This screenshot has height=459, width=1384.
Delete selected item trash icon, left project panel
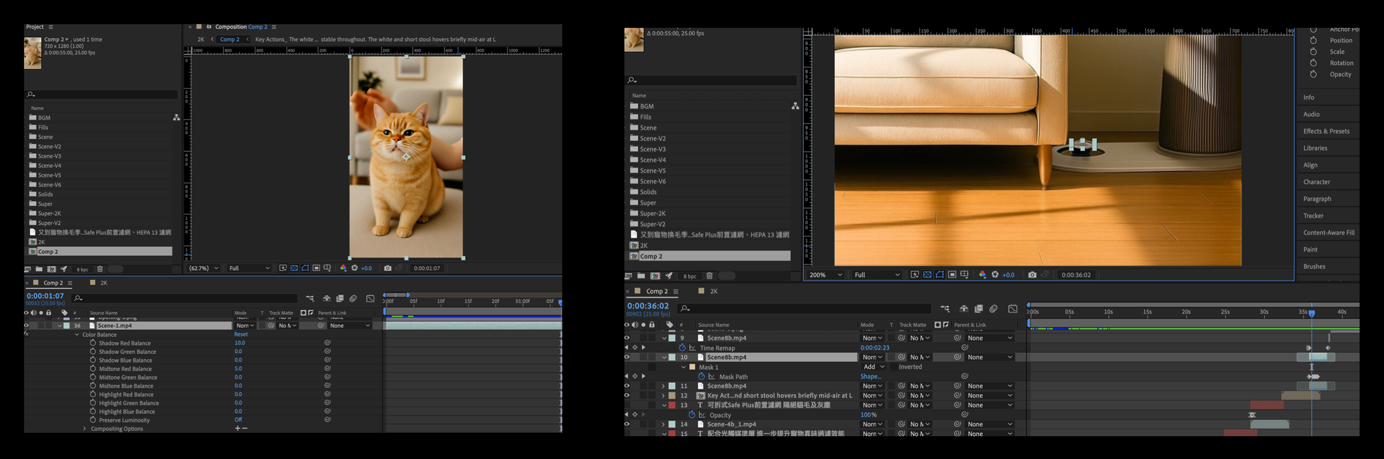[100, 269]
